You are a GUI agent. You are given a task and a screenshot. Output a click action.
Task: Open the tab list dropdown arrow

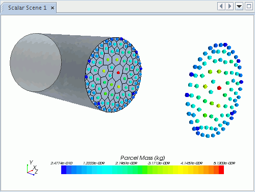pyautogui.click(x=239, y=6)
